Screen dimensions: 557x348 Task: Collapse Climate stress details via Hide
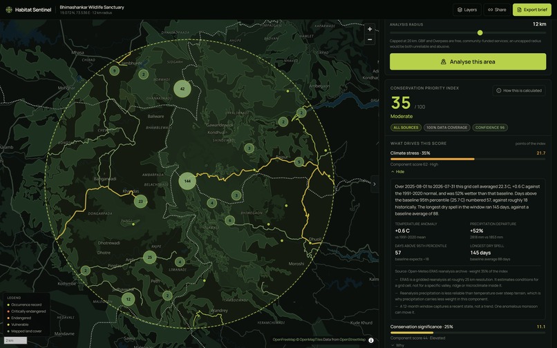click(x=397, y=171)
